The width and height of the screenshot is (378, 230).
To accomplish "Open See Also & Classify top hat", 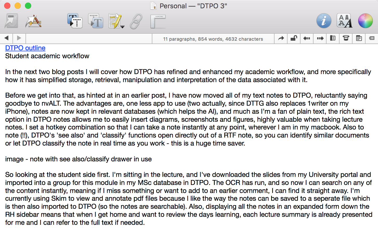I will click(346, 38).
